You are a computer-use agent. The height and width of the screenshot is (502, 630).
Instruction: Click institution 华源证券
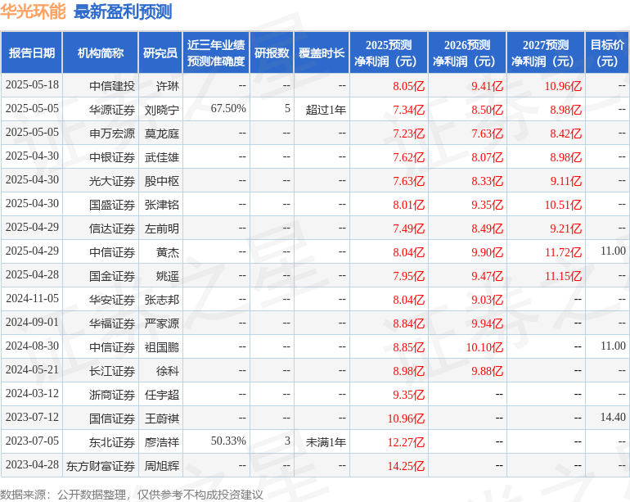tap(112, 110)
